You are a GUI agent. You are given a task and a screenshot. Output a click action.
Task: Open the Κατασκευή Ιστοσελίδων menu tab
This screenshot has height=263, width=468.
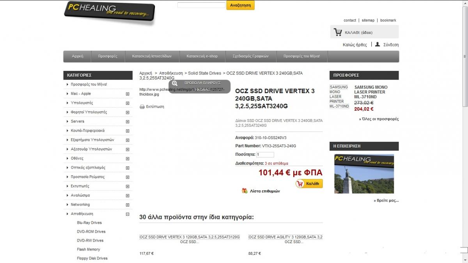152,56
